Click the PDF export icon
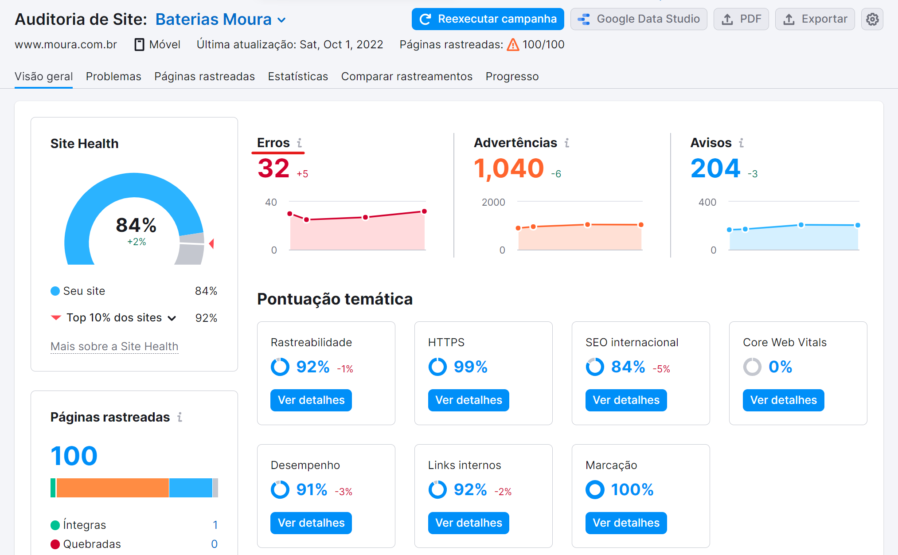This screenshot has height=555, width=898. coord(727,19)
